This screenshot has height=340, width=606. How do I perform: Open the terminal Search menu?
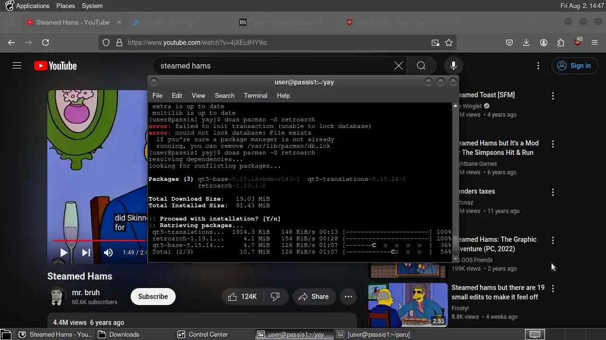point(224,95)
